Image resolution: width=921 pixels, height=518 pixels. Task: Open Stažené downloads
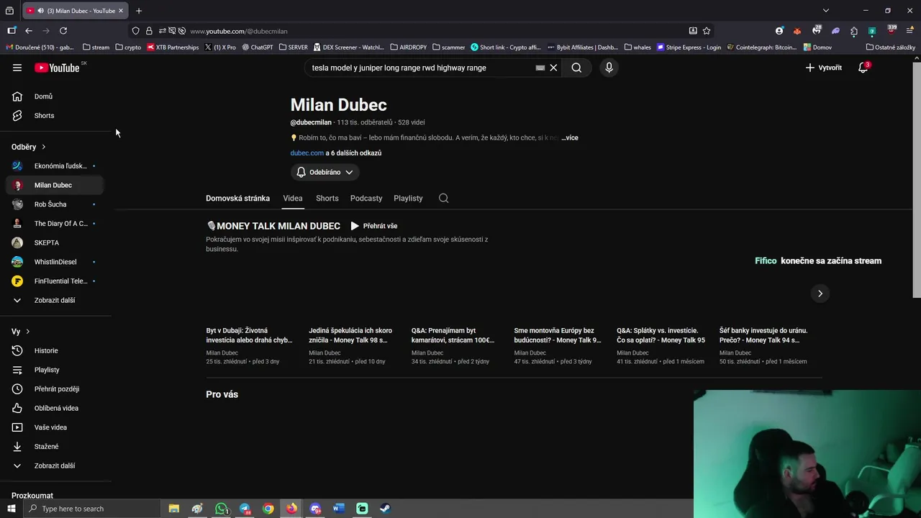(x=56, y=447)
